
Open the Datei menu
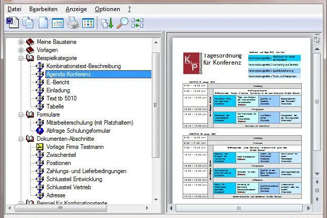point(15,9)
